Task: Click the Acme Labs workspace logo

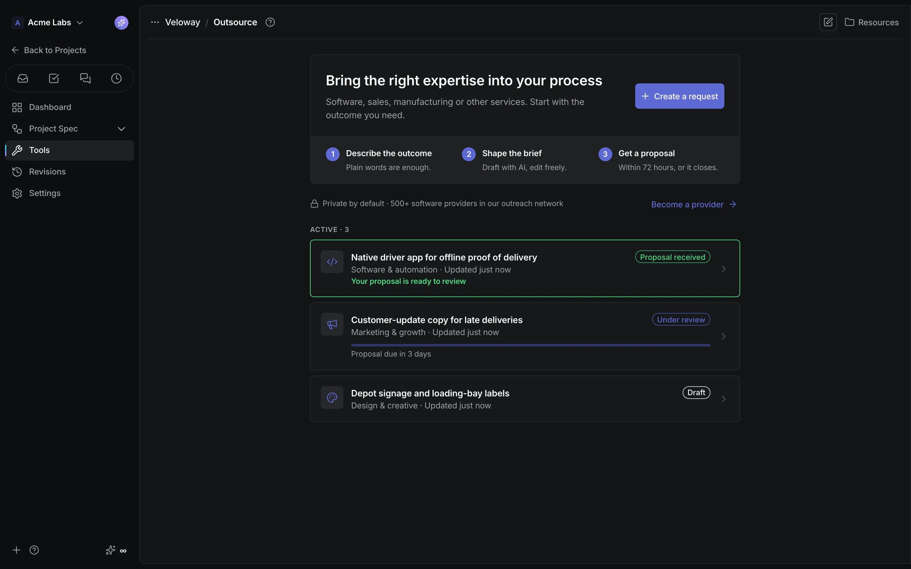Action: tap(17, 22)
